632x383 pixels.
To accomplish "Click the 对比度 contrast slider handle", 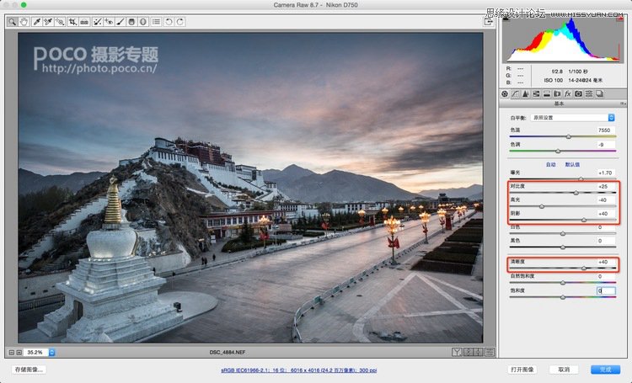I will (576, 193).
